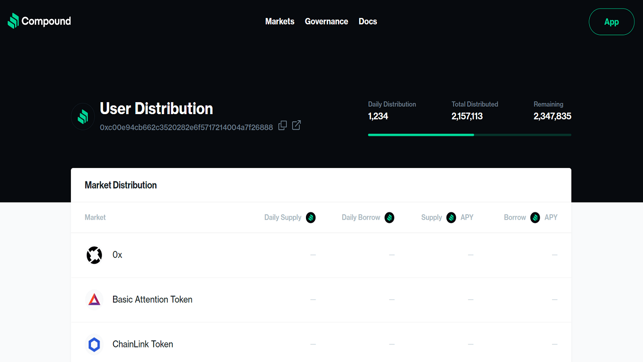Click the Basic Attention Token icon
The image size is (643, 362).
[x=94, y=300]
